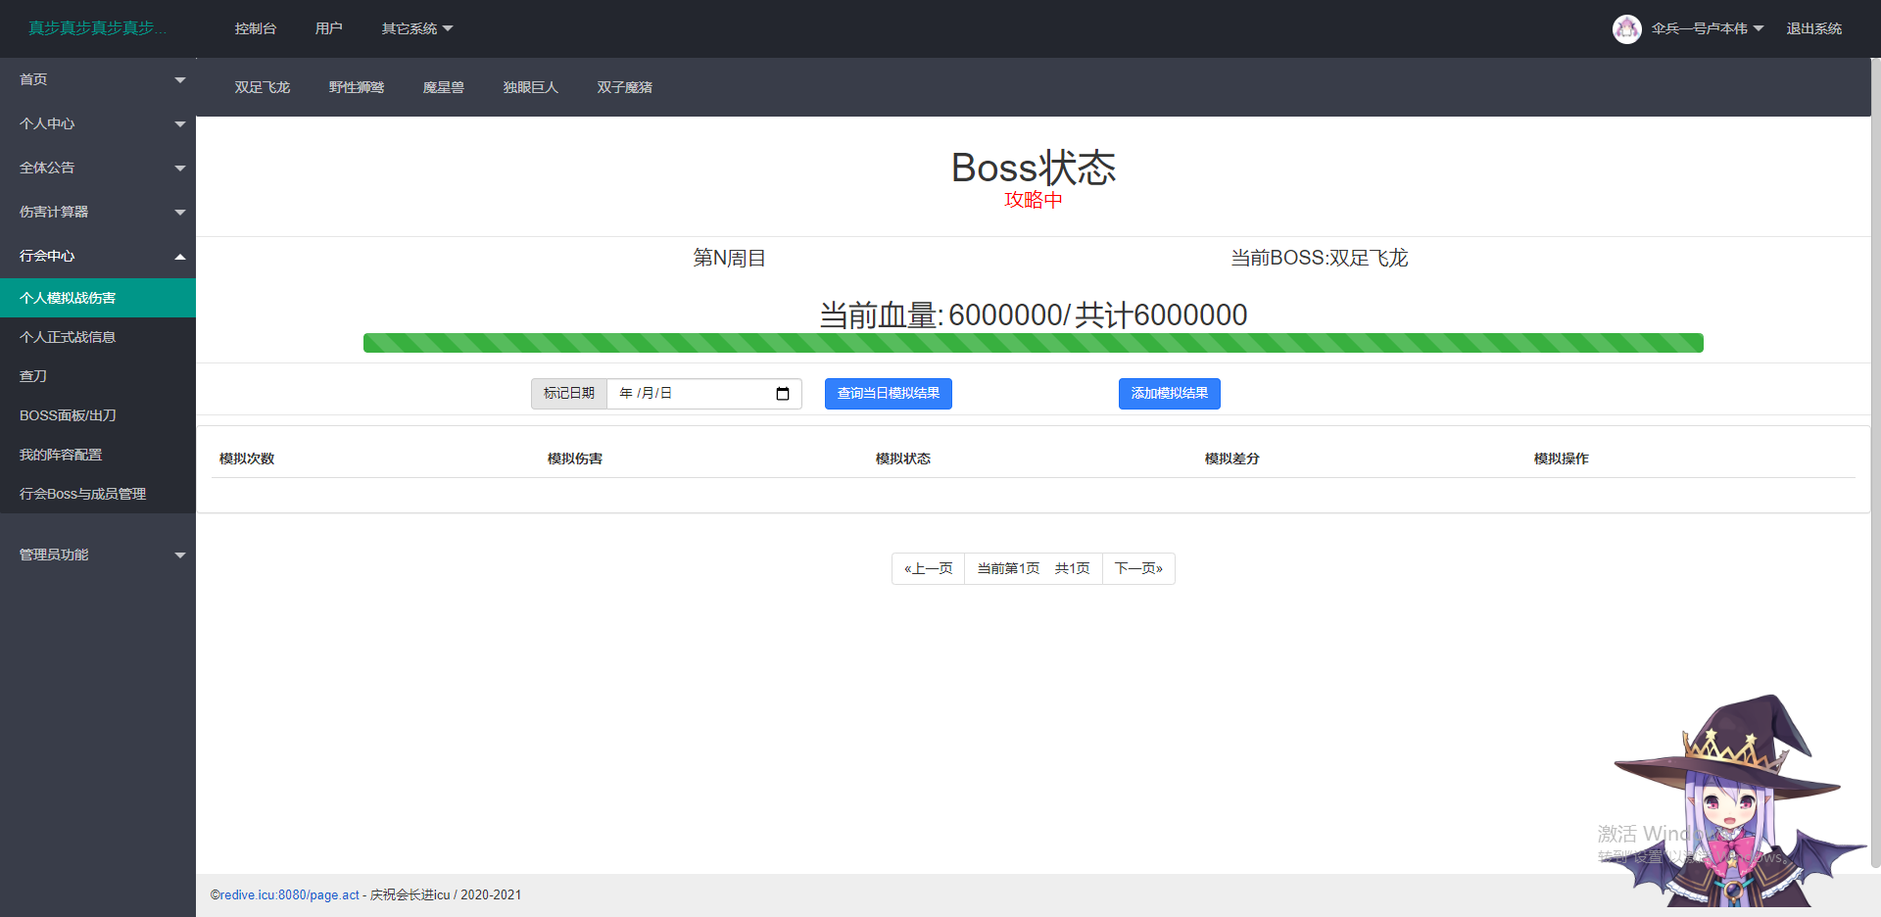
Task: Click the 当前第1页 共1页 pagination label
Action: 1034,569
